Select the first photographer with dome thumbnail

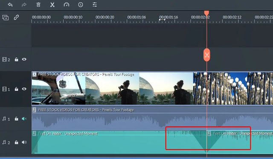(x=112, y=88)
